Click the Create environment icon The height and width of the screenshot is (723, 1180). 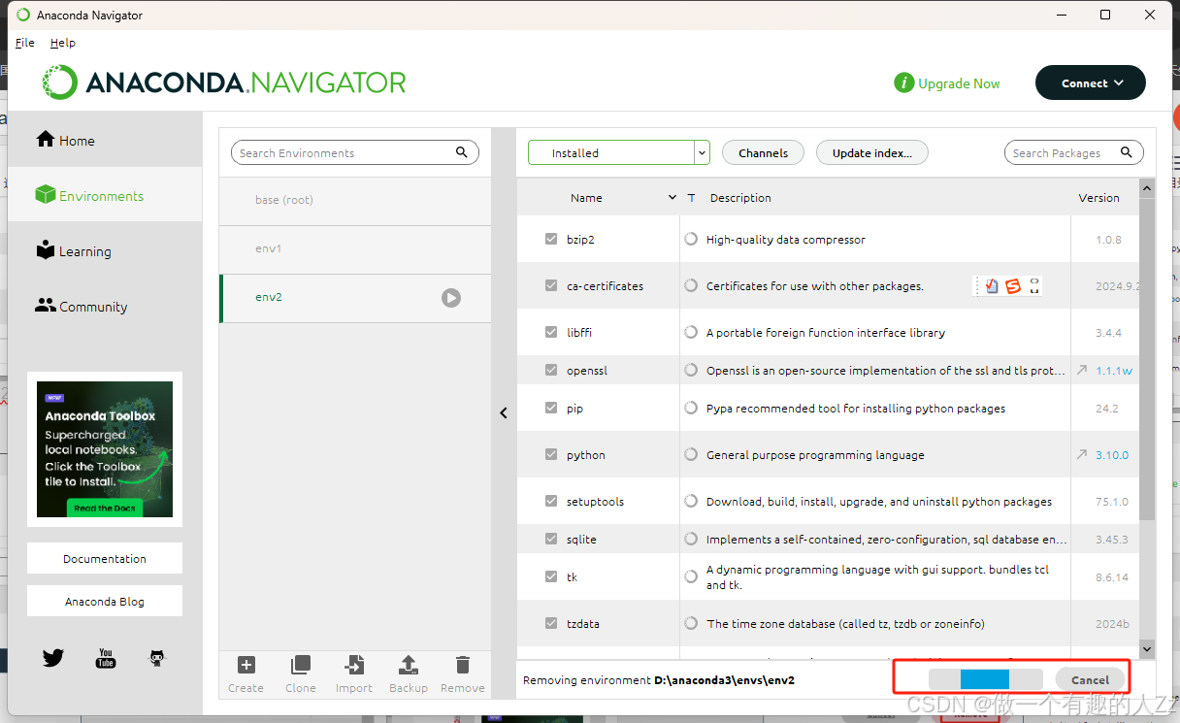pyautogui.click(x=246, y=665)
